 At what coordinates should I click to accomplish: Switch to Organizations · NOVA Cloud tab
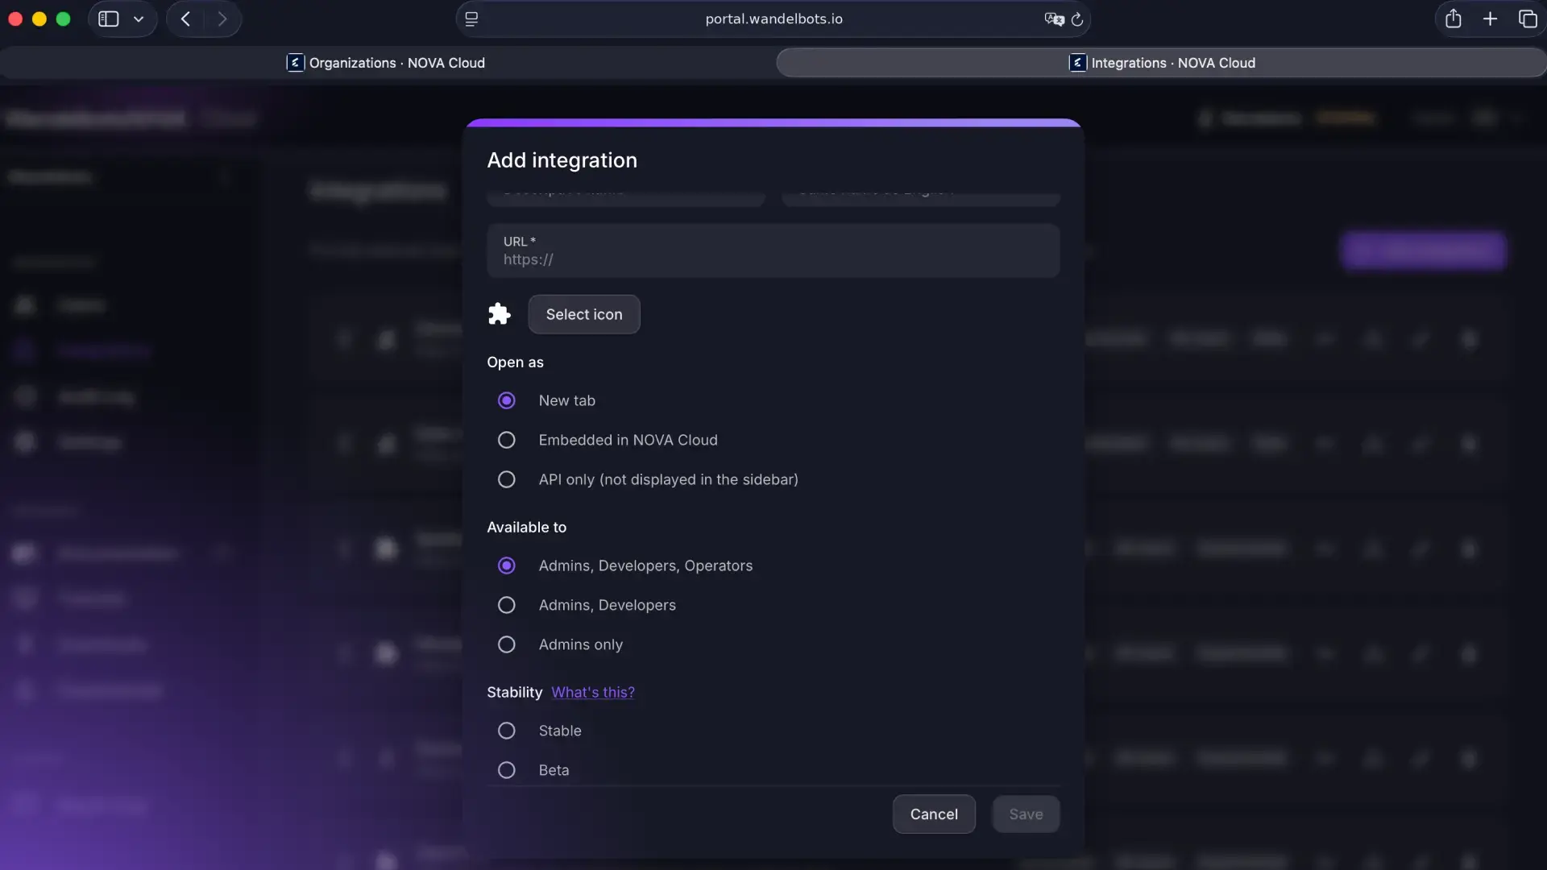click(386, 63)
